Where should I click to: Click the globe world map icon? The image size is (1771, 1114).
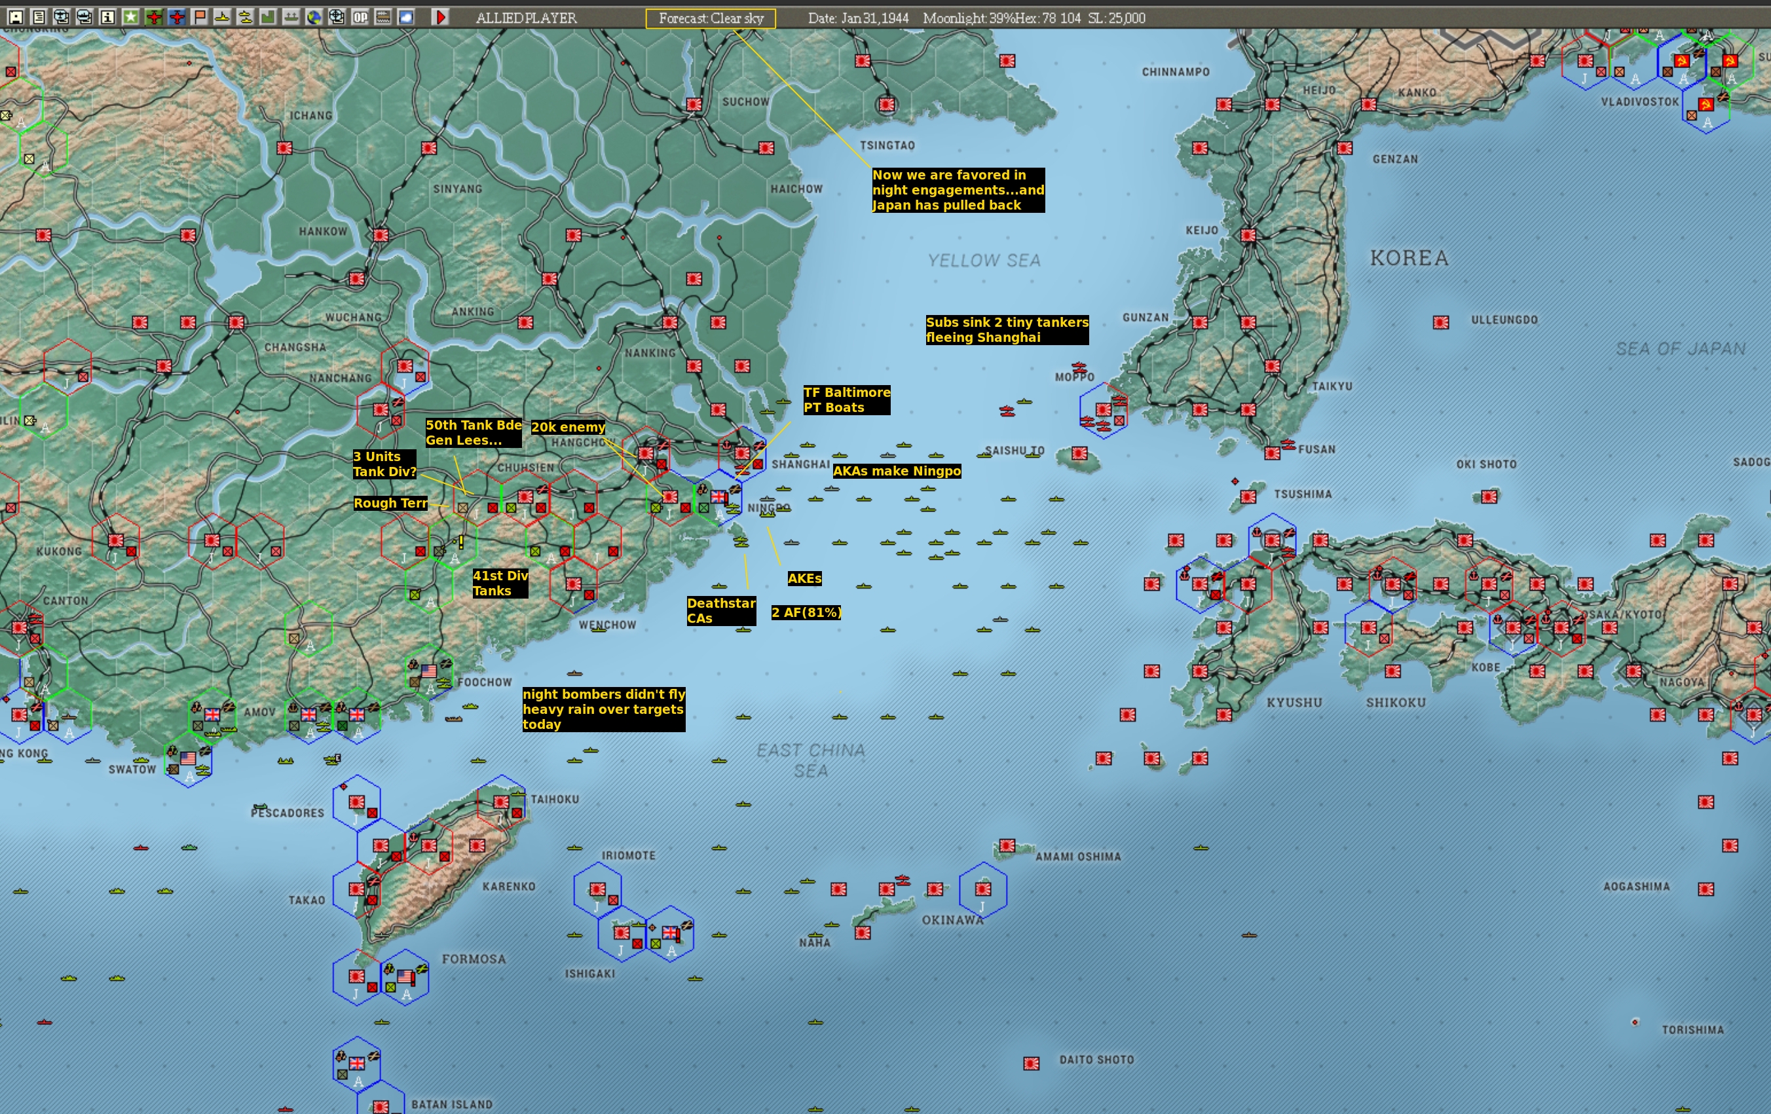point(314,17)
